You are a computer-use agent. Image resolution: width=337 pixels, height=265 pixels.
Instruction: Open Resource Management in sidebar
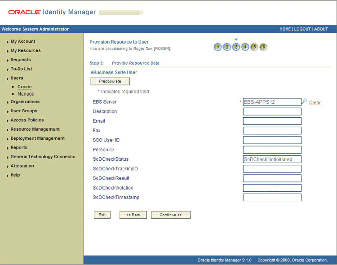(35, 129)
